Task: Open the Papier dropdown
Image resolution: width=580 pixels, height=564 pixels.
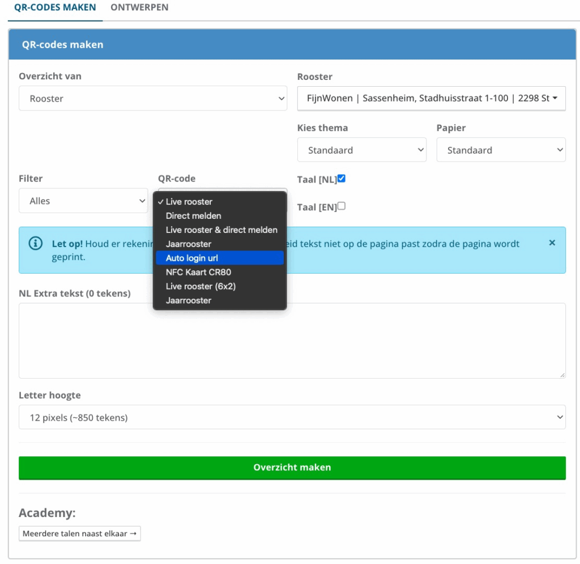Action: click(501, 150)
